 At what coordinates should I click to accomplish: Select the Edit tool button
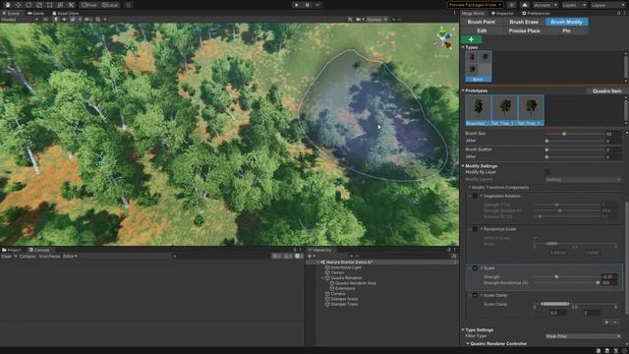(x=482, y=30)
